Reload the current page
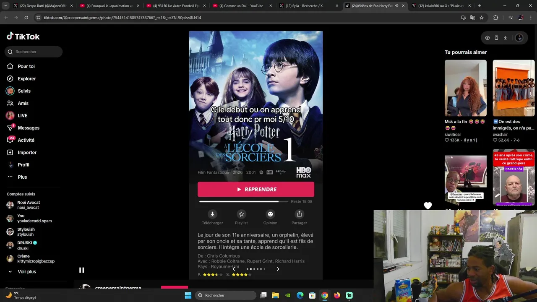 pos(26,18)
